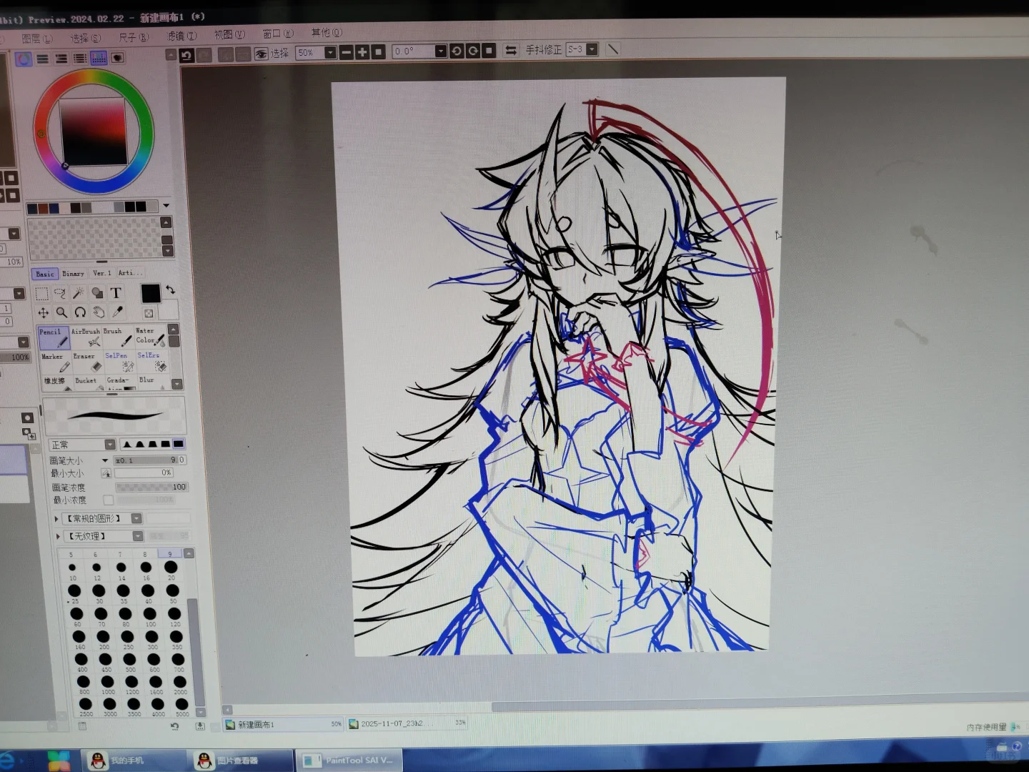Image resolution: width=1029 pixels, height=772 pixels.
Task: Swap foreground and background colors
Action: click(x=170, y=289)
